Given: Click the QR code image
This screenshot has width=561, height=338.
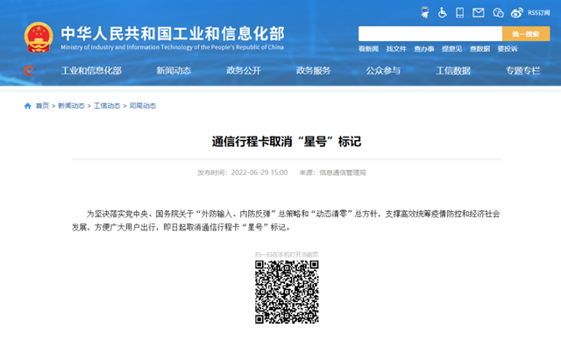Looking at the screenshot, I should (x=287, y=292).
